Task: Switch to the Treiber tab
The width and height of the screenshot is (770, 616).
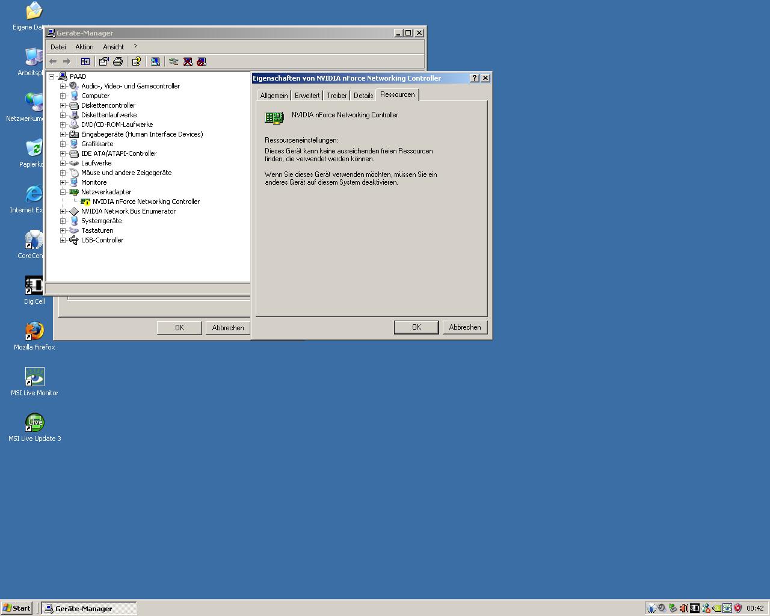Action: pos(337,96)
